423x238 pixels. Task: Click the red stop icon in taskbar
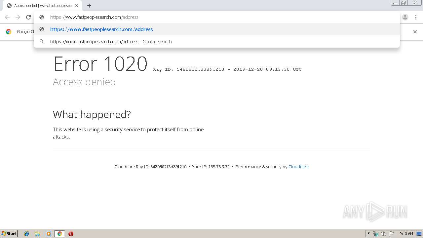point(71,234)
